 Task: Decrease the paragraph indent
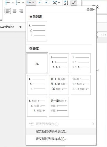pos(41,2)
